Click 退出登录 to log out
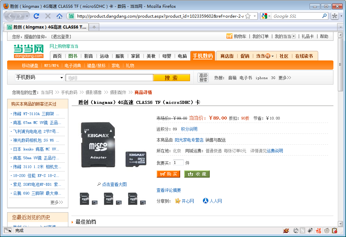The image size is (346, 237). (61, 37)
